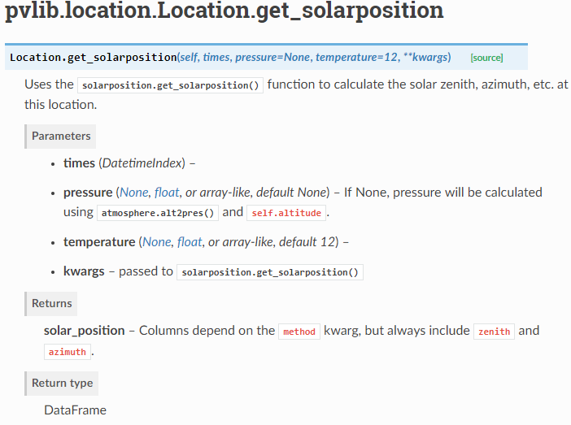This screenshot has width=571, height=425.
Task: Click the method code literal
Action: [x=299, y=332]
